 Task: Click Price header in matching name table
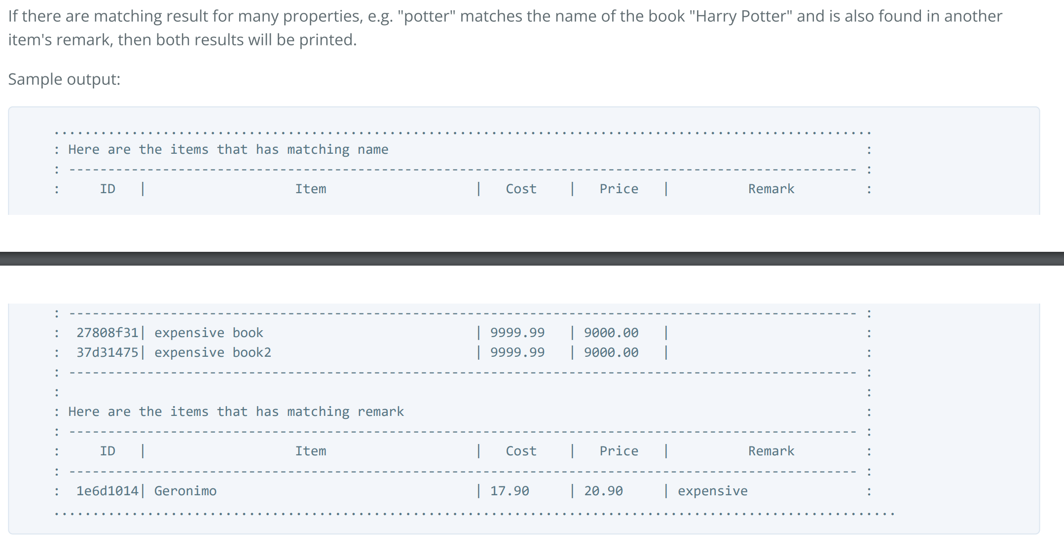coord(619,189)
